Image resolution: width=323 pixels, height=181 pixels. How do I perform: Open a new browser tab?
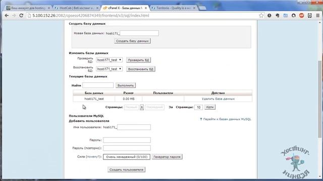(202, 8)
